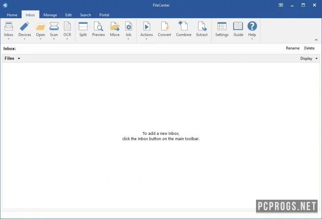The height and width of the screenshot is (219, 322).
Task: Open the Preview magnifier icon
Action: (x=99, y=27)
